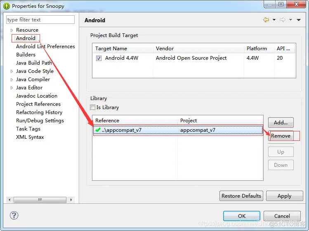Click the tree scrollbar left arrow
309x231 pixels.
9,200
